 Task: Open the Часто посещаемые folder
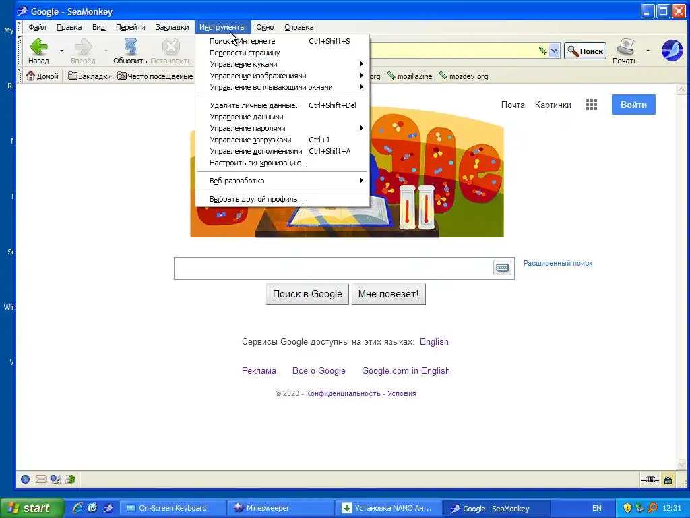pyautogui.click(x=155, y=76)
